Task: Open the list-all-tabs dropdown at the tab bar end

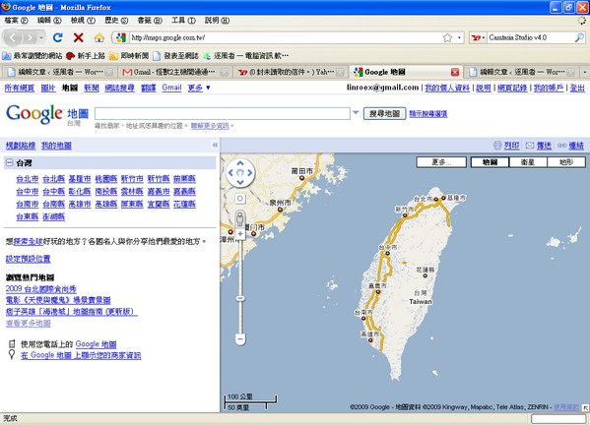Action: [584, 72]
